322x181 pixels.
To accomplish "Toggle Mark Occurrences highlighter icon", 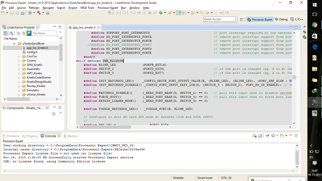I will pyautogui.click(x=179, y=13).
